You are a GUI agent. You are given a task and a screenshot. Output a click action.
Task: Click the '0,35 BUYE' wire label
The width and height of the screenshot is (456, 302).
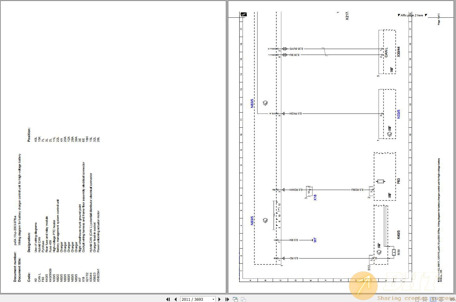296,49
